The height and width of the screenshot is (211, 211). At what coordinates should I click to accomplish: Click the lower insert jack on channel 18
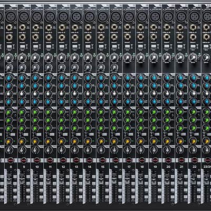coord(141,37)
